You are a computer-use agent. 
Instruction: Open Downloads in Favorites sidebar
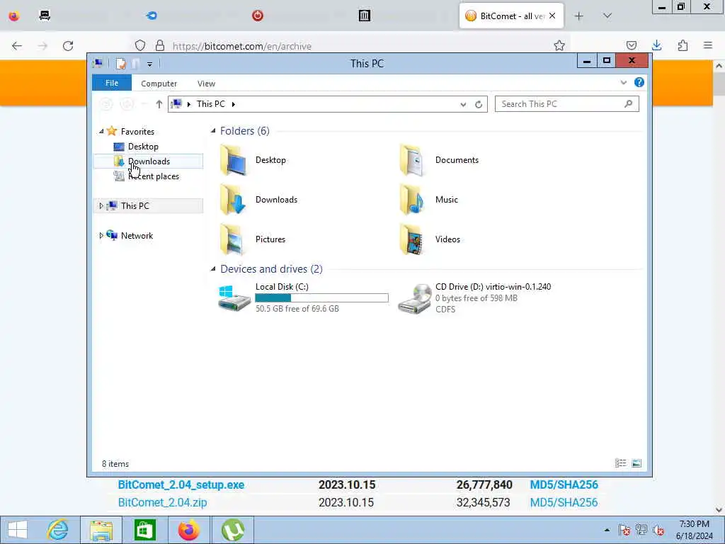[149, 161]
